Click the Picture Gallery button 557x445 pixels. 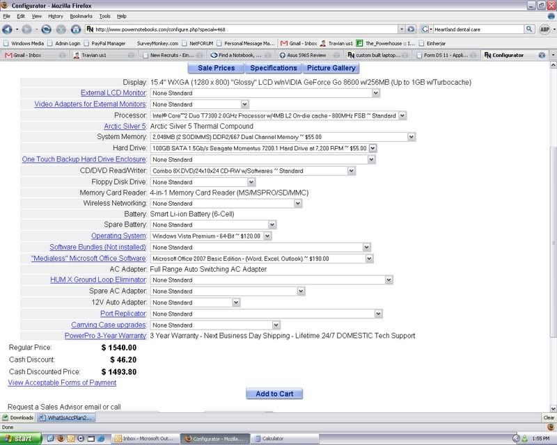331,68
